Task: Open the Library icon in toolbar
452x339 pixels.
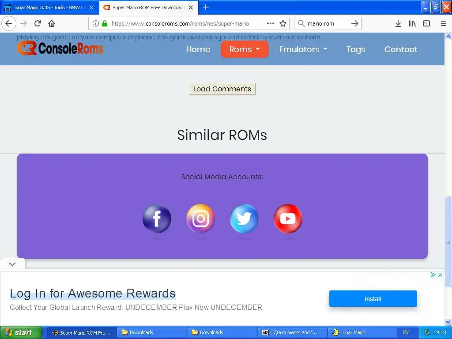Action: coord(412,23)
